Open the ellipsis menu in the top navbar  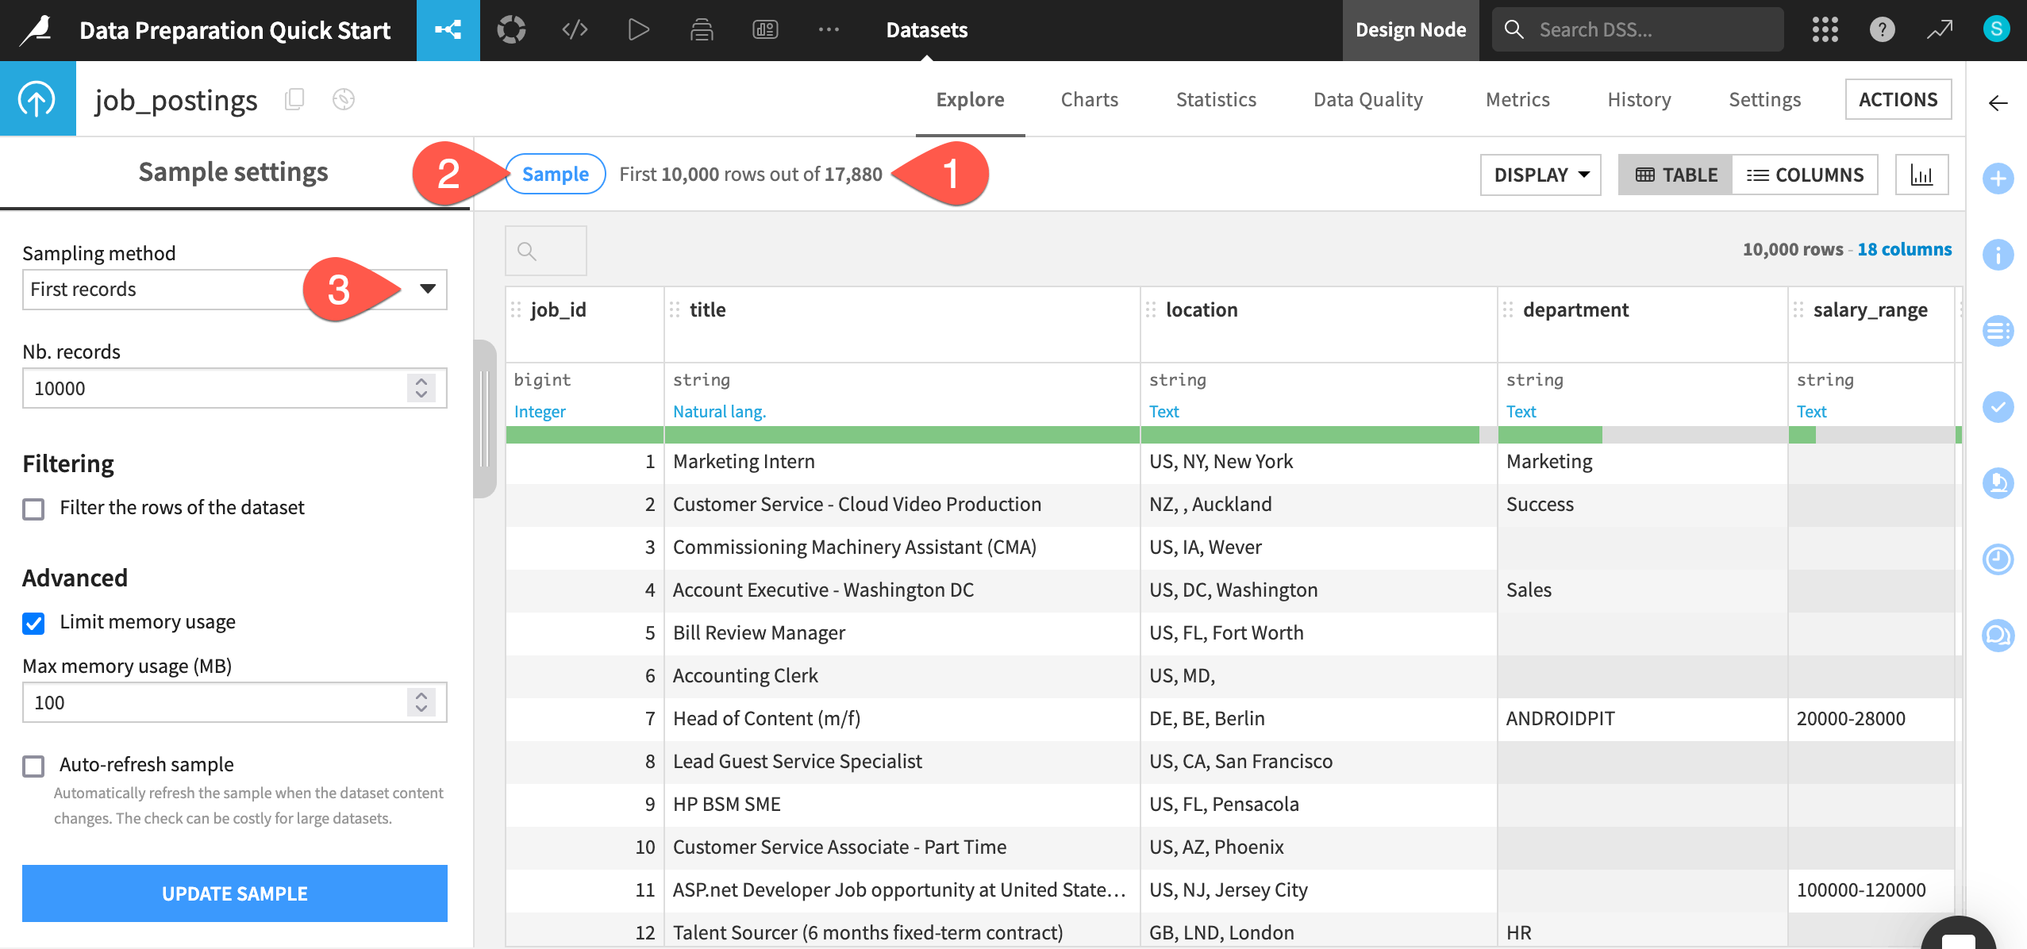829,30
